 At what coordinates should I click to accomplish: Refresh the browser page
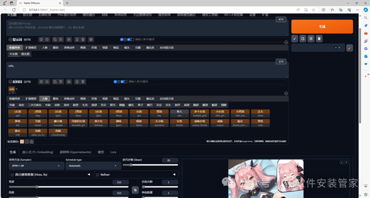pos(14,10)
